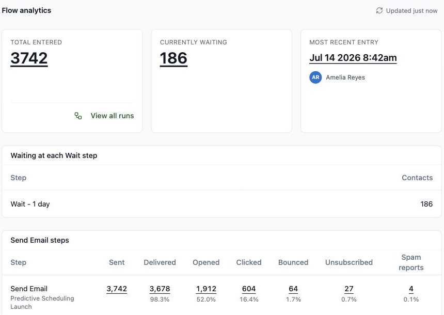The height and width of the screenshot is (315, 444).
Task: Click the MOST RECENT ENTRY label
Action: pos(344,42)
